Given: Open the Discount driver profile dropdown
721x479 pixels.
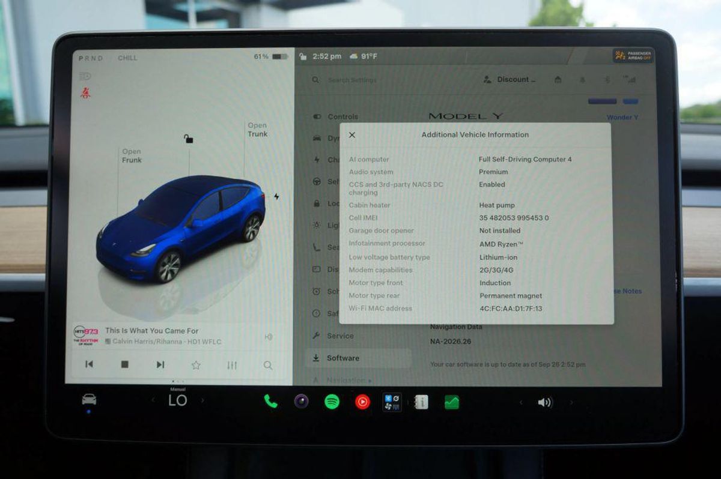Looking at the screenshot, I should [510, 79].
